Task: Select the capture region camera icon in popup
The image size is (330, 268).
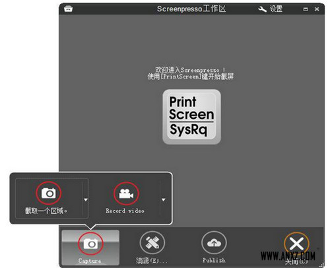Action: pos(48,193)
